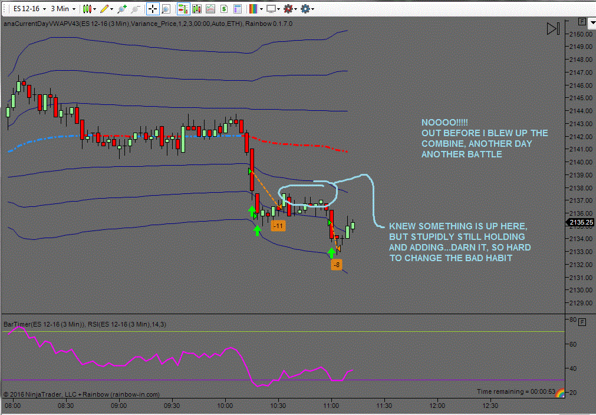Click the F button on RSI panel axis
This screenshot has height=415, width=596.
581,322
